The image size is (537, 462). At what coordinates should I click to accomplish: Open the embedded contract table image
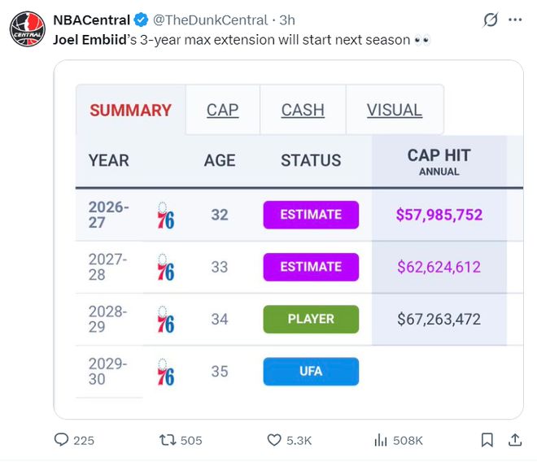click(x=288, y=239)
